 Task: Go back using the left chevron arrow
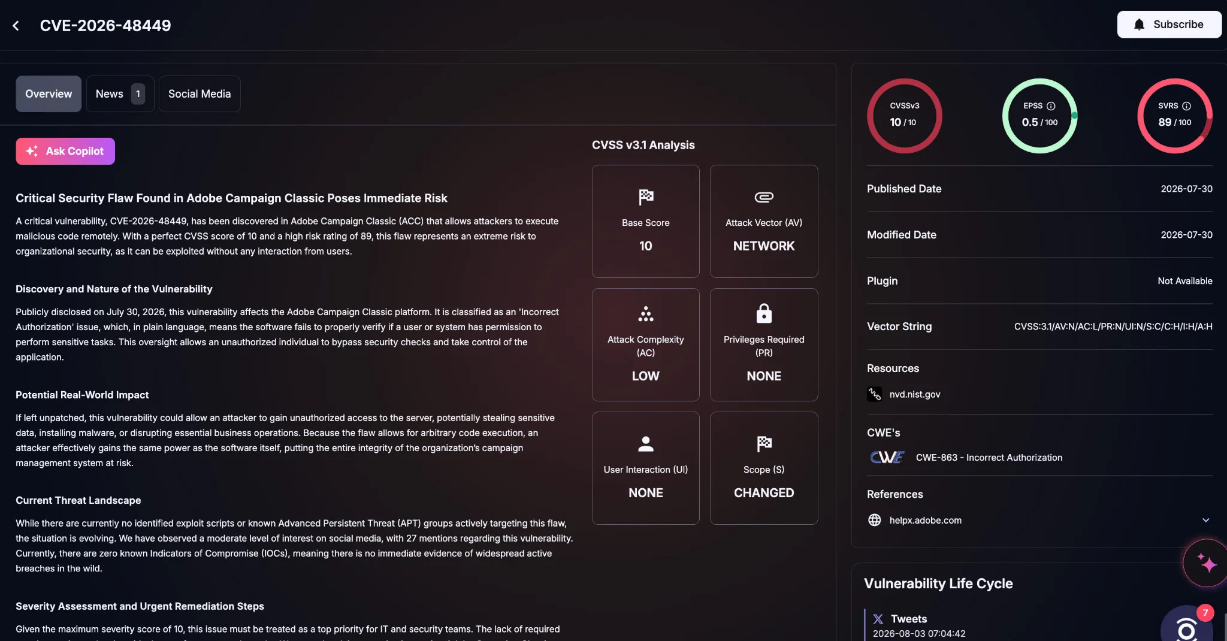pyautogui.click(x=16, y=26)
